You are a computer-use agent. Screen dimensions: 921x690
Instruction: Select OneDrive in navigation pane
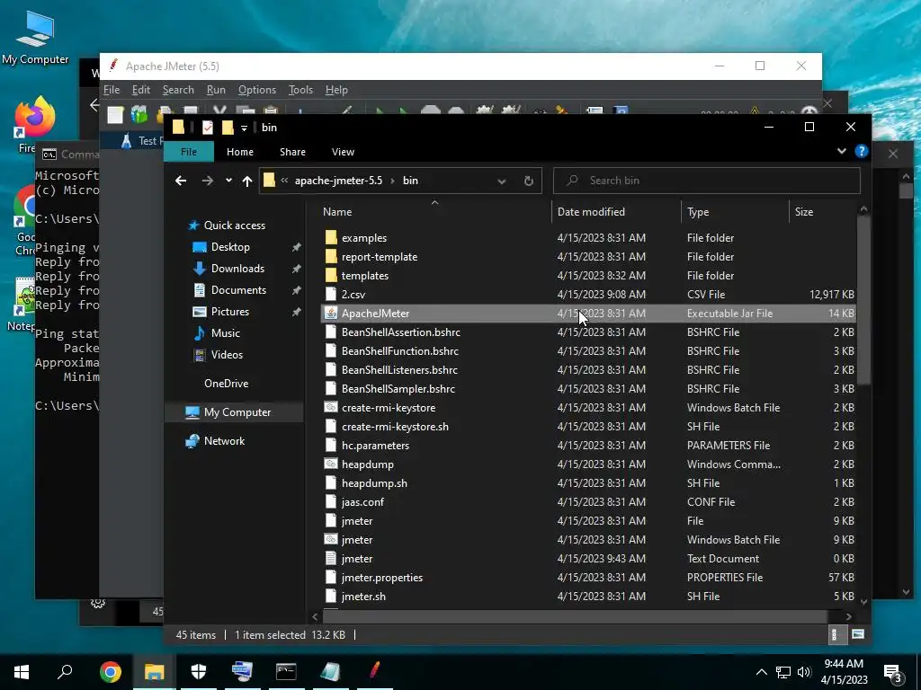[226, 383]
